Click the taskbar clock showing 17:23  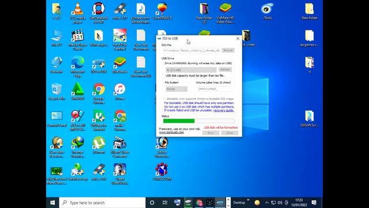pyautogui.click(x=299, y=203)
